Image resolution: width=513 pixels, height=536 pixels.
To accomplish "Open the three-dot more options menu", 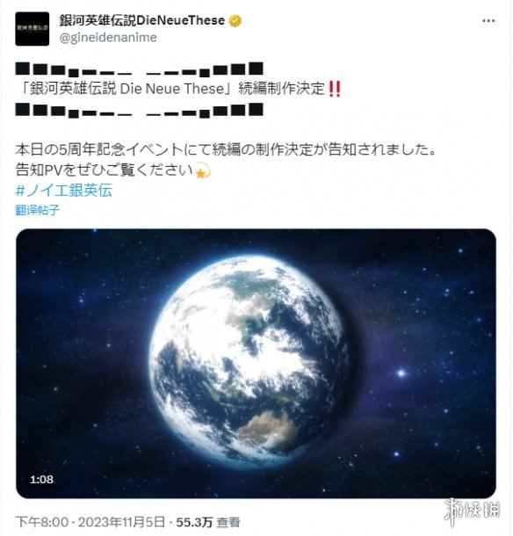I will coord(488,21).
